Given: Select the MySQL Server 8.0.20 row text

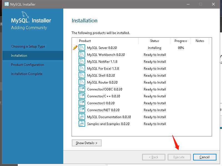Looking at the screenshot, I should click(x=102, y=48).
